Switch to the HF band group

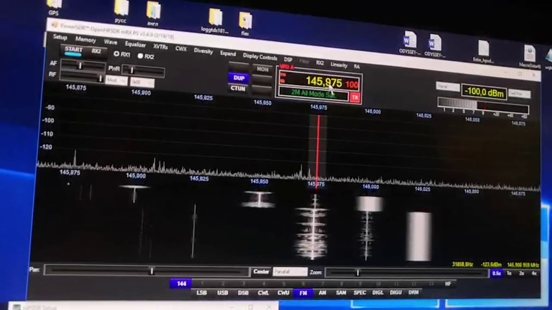tap(448, 284)
